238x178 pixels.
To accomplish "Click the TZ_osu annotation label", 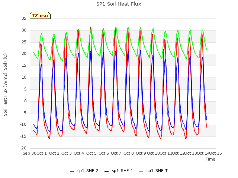I will (40, 16).
